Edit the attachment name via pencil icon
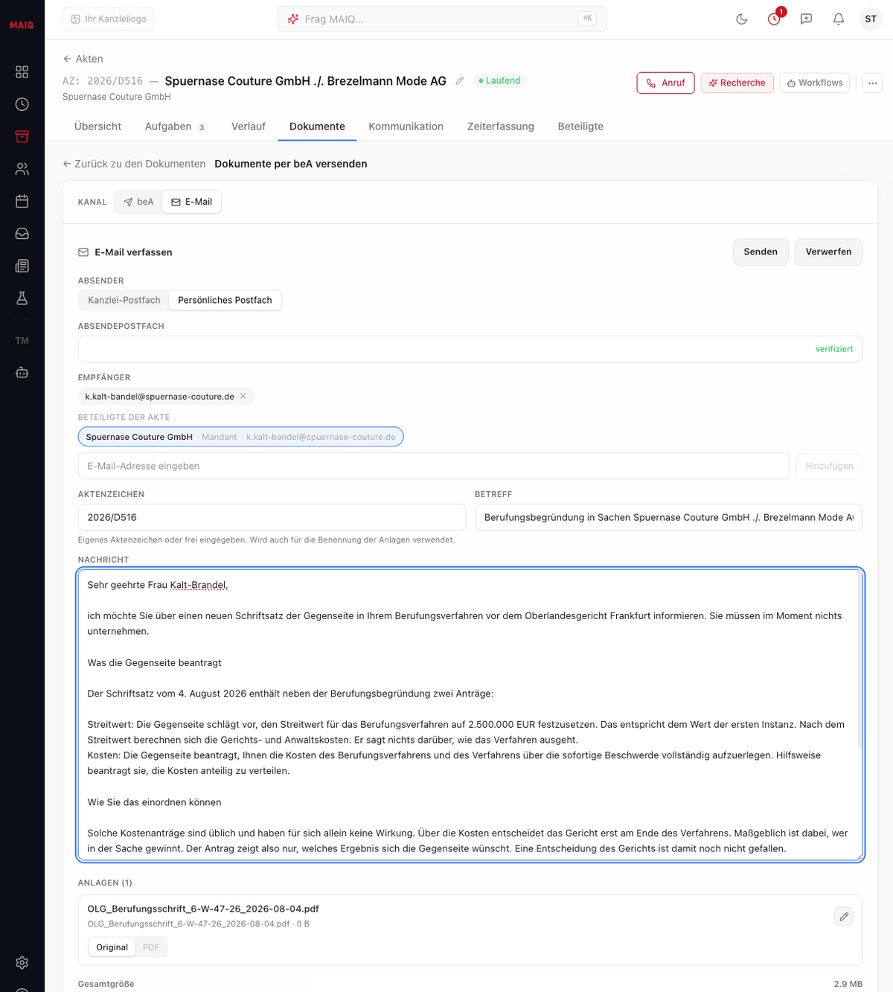The image size is (893, 992). point(844,917)
